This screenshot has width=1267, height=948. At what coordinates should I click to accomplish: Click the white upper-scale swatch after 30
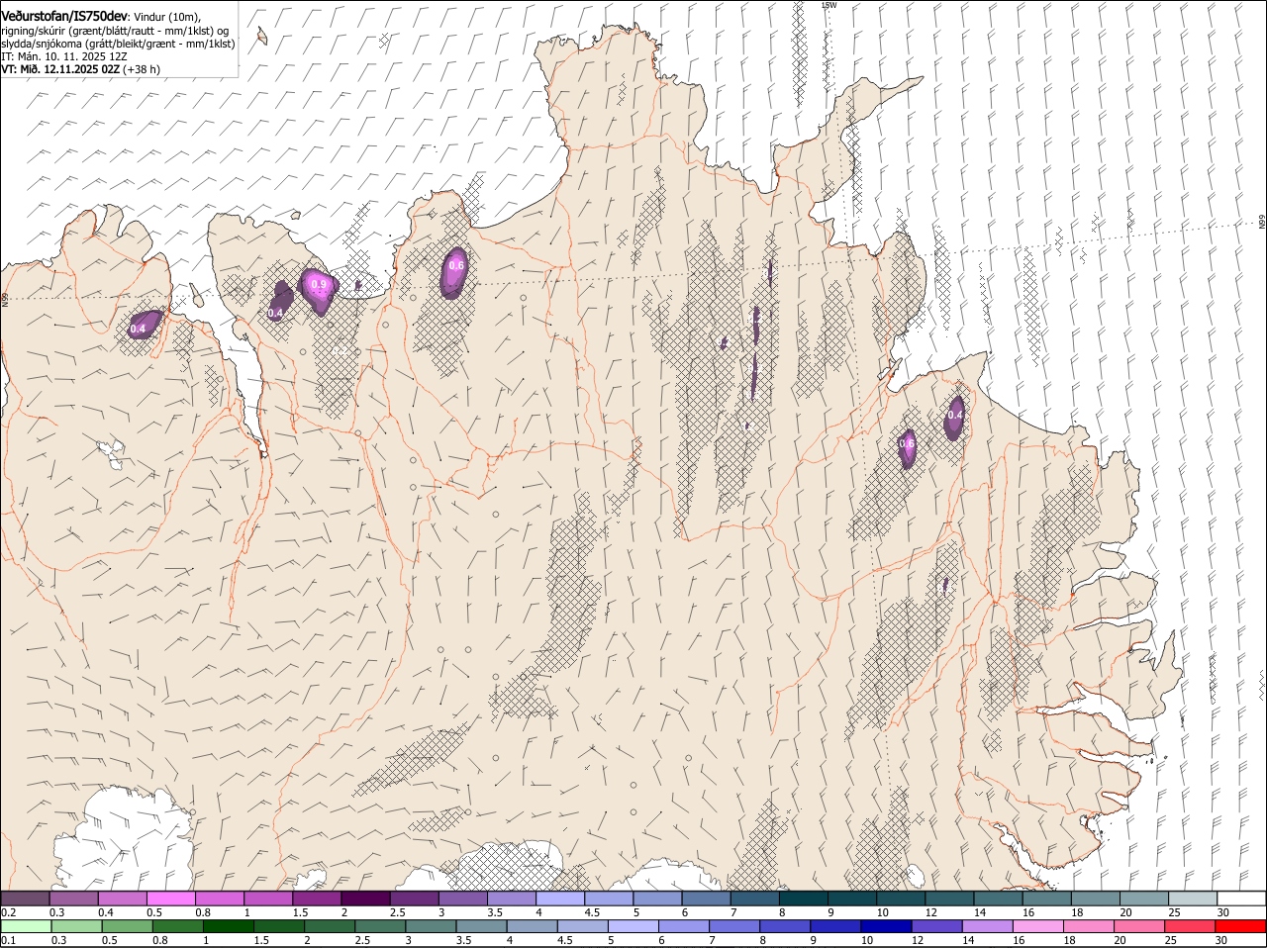1242,899
